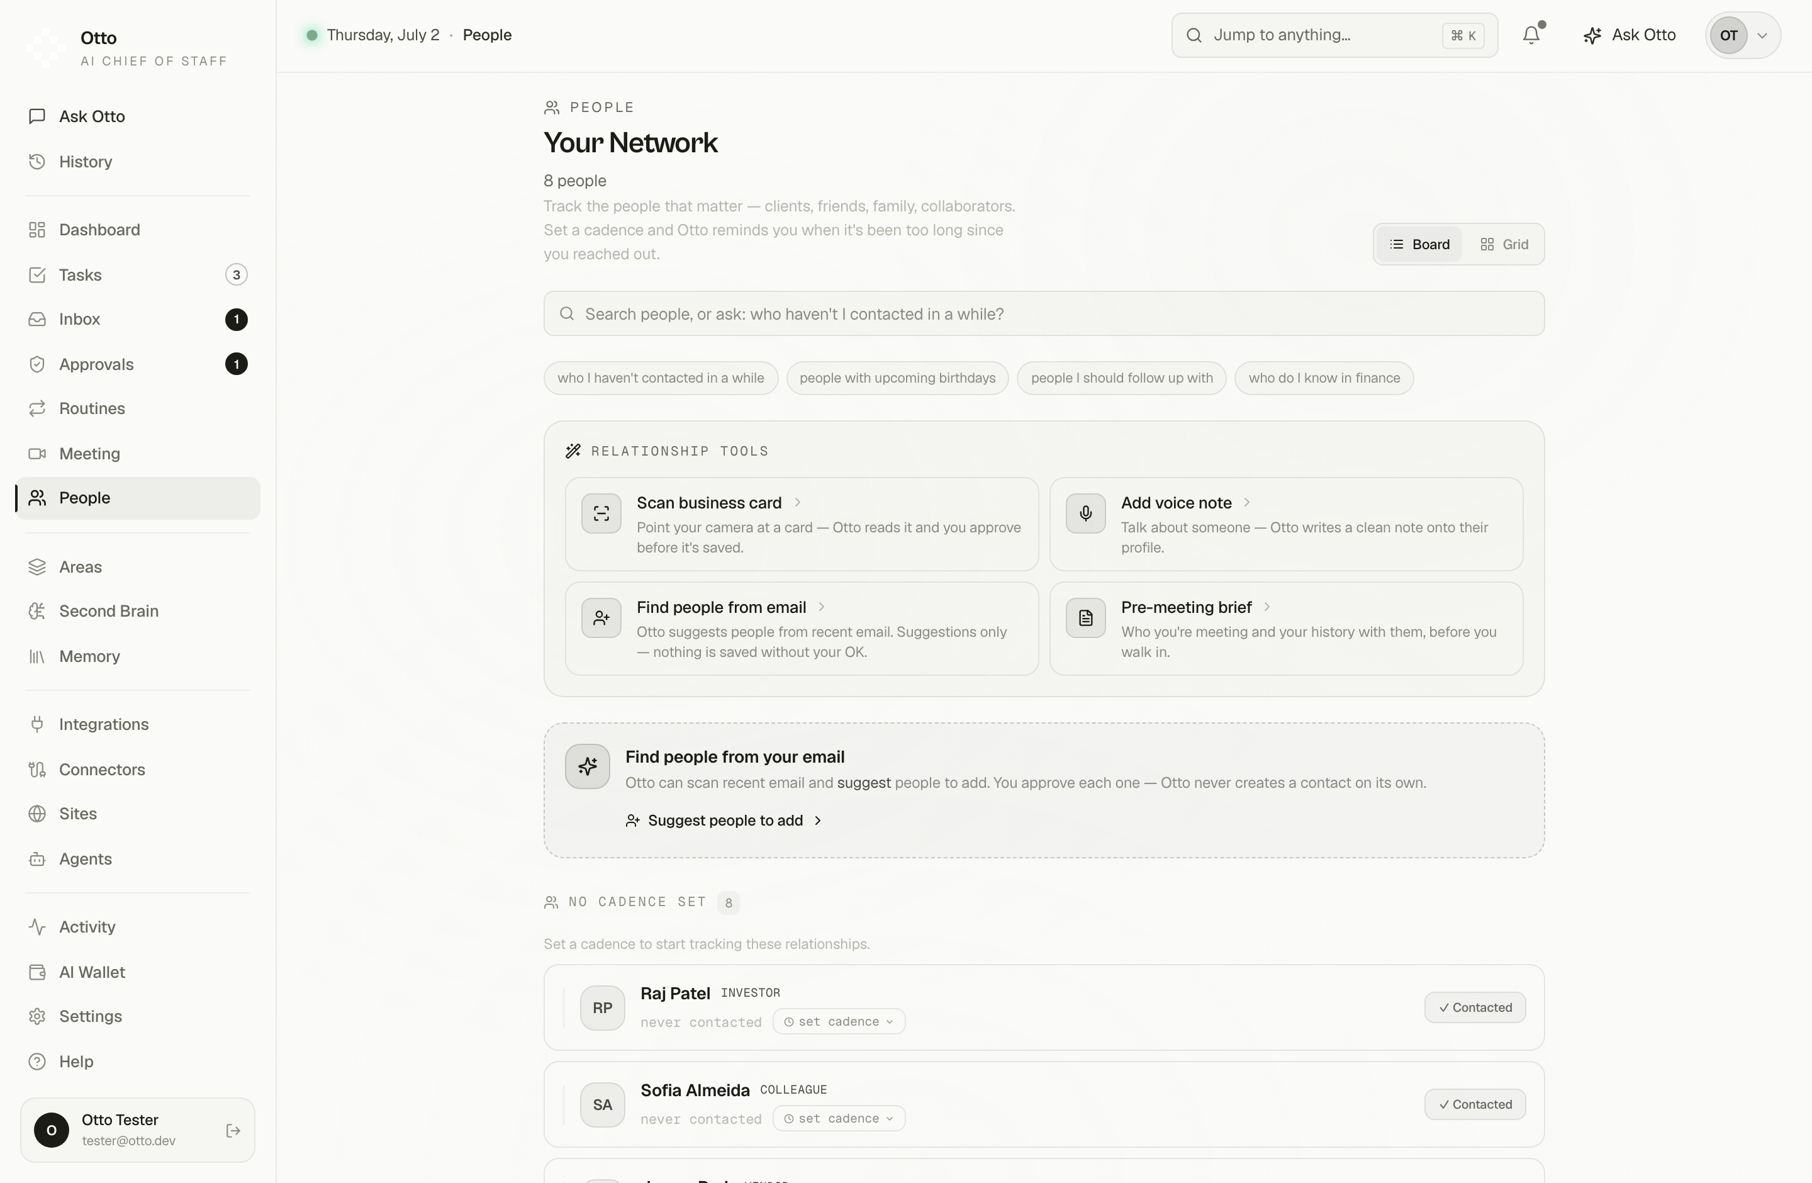This screenshot has height=1183, width=1812.
Task: Click the People breadcrumb in header
Action: [x=487, y=35]
